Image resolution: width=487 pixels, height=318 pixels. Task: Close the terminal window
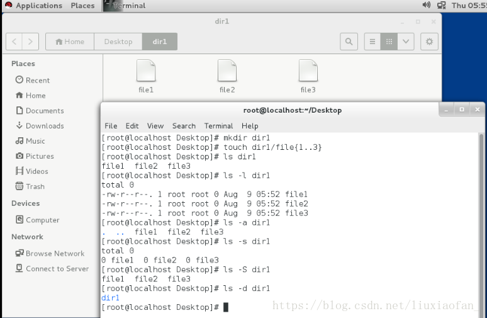point(478,110)
